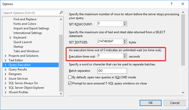This screenshot has height=110, width=189.
Task: Click the Batch separator text field
Action: [x=112, y=71]
